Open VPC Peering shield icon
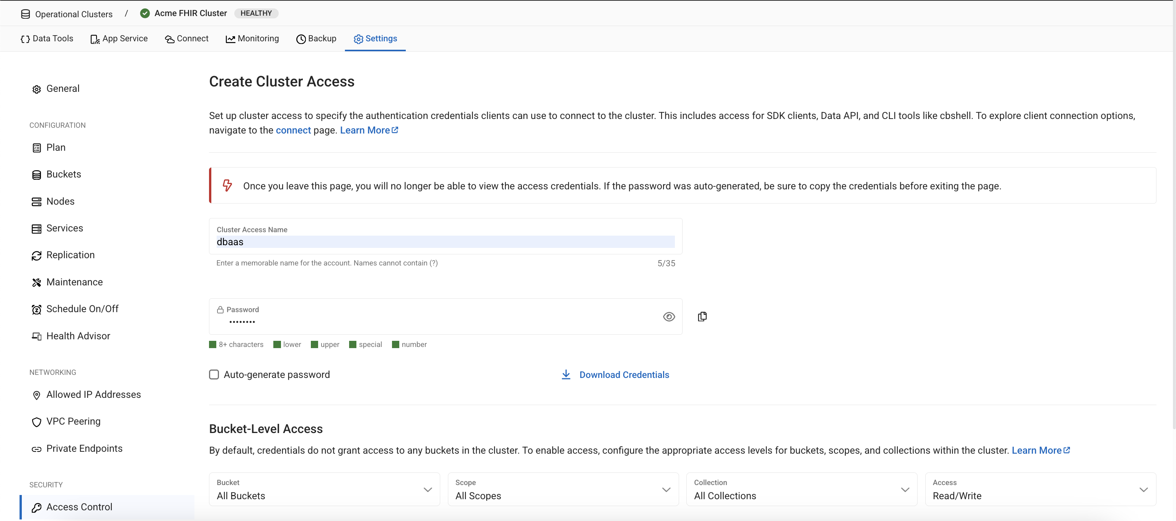Screen dimensions: 1176x521 pyautogui.click(x=36, y=422)
